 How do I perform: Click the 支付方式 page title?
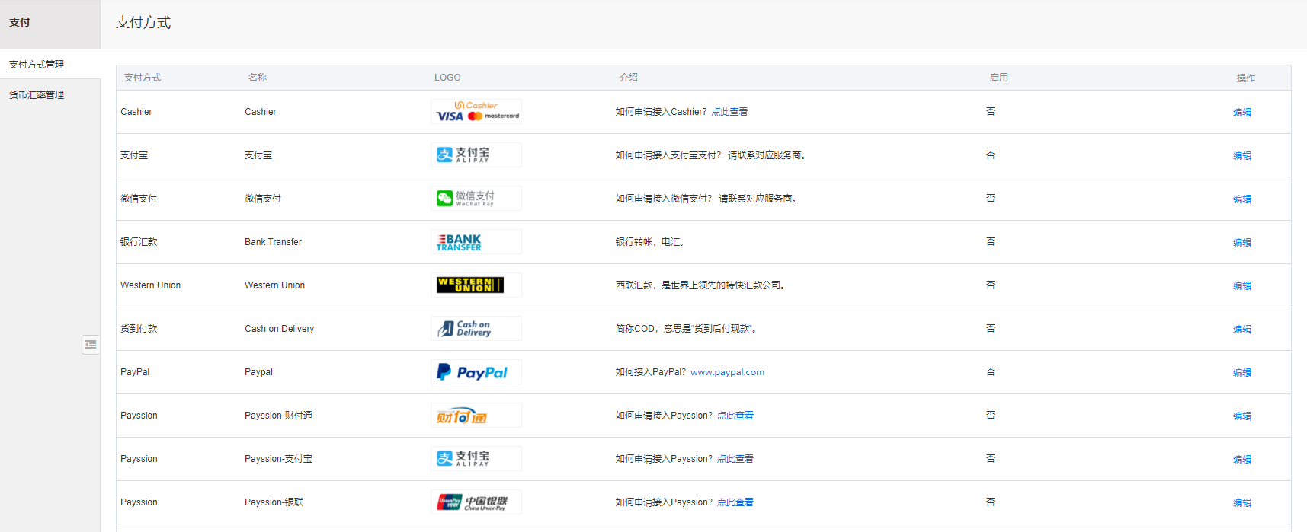143,23
